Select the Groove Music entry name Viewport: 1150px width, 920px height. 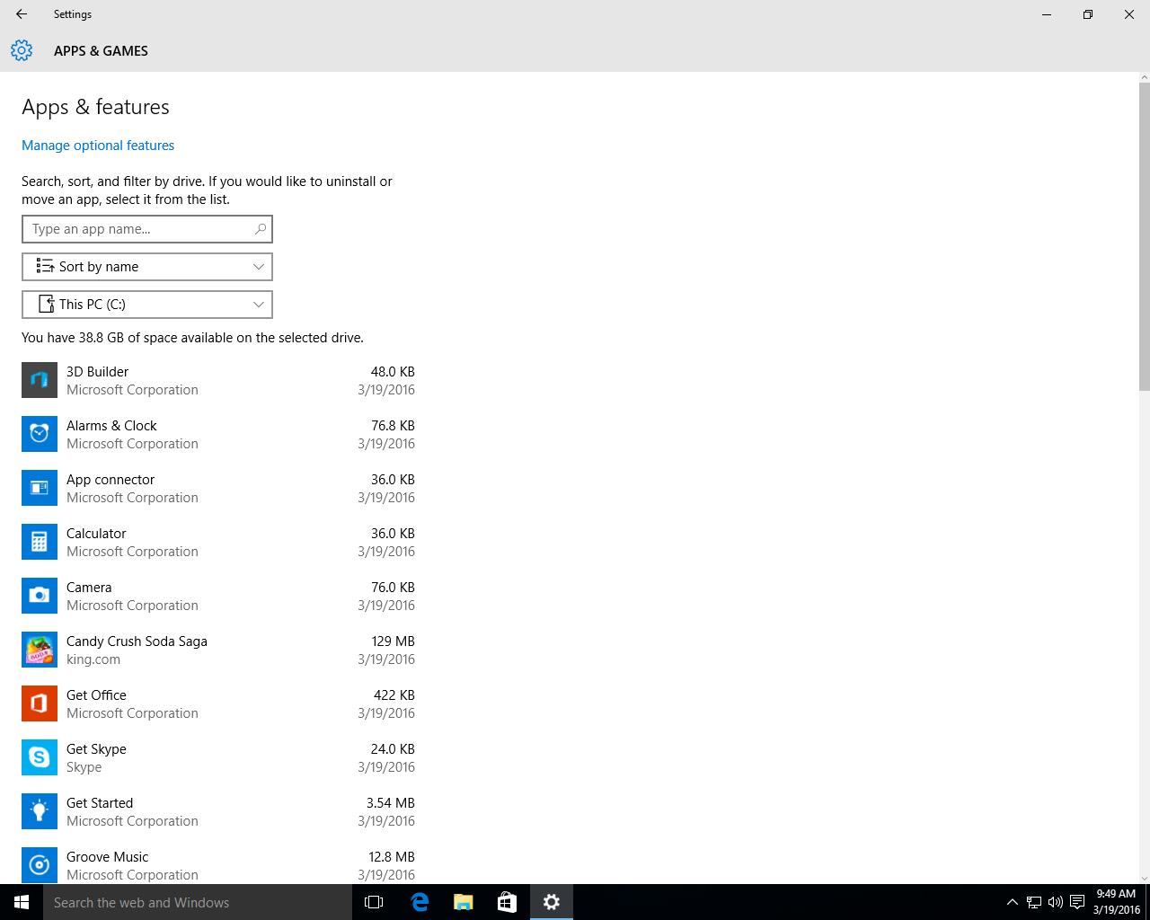point(107,856)
